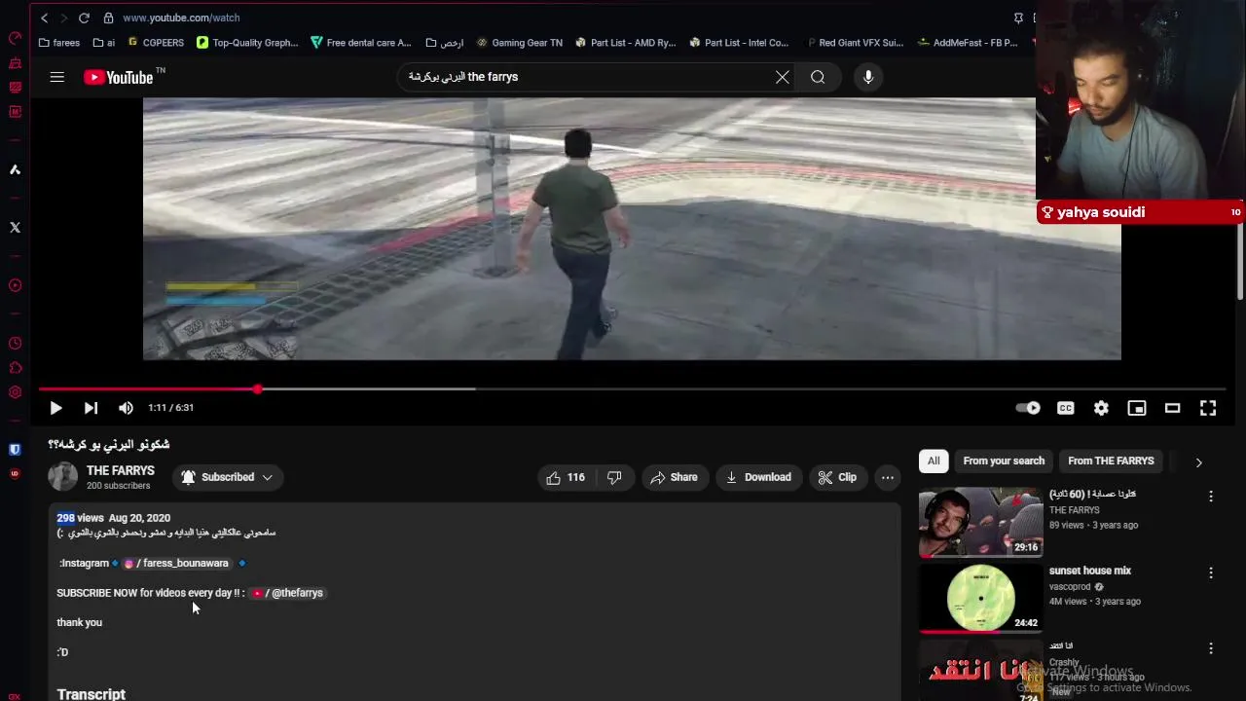Open the Bitwarden shield extension icon
This screenshot has height=701, width=1246.
(15, 450)
